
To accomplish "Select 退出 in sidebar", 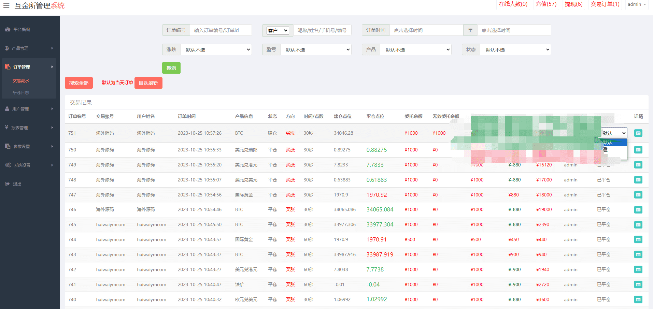I will [17, 184].
